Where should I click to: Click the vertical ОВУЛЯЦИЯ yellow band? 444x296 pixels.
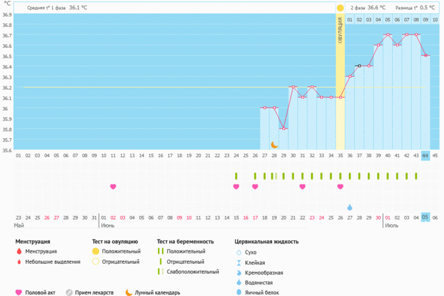coord(340,86)
